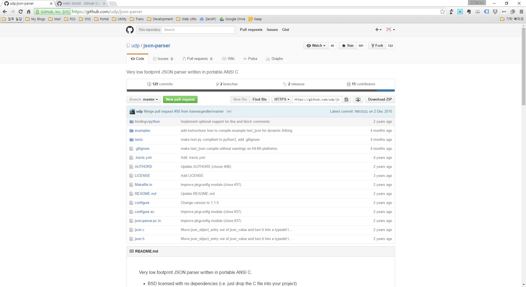
Task: Fork the repository
Action: [377, 46]
